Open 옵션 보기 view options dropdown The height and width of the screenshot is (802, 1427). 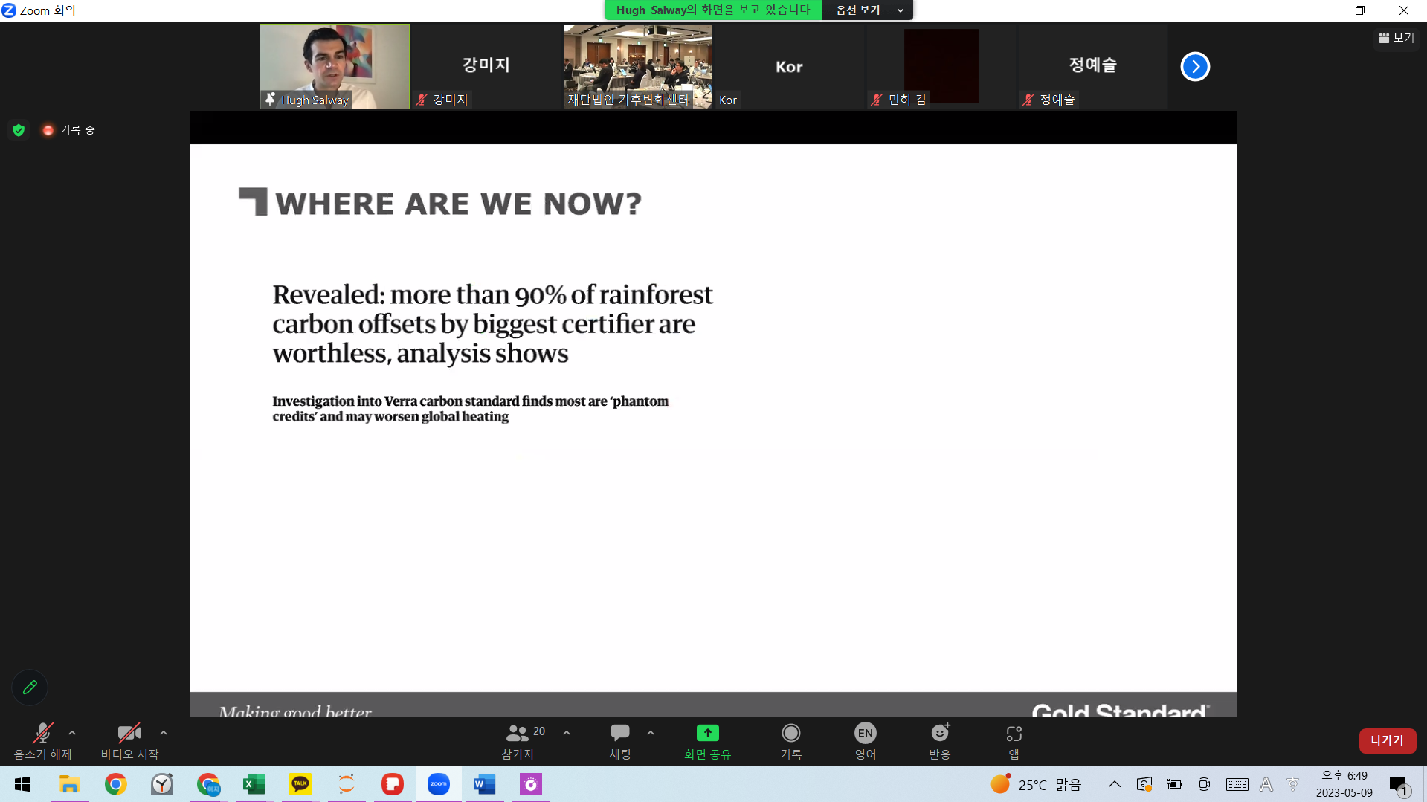[868, 10]
